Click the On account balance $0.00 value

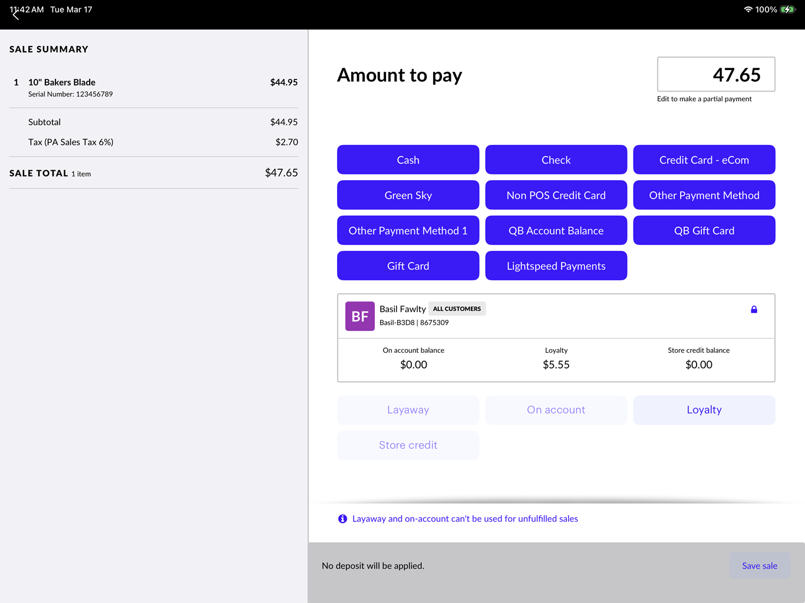tap(414, 365)
